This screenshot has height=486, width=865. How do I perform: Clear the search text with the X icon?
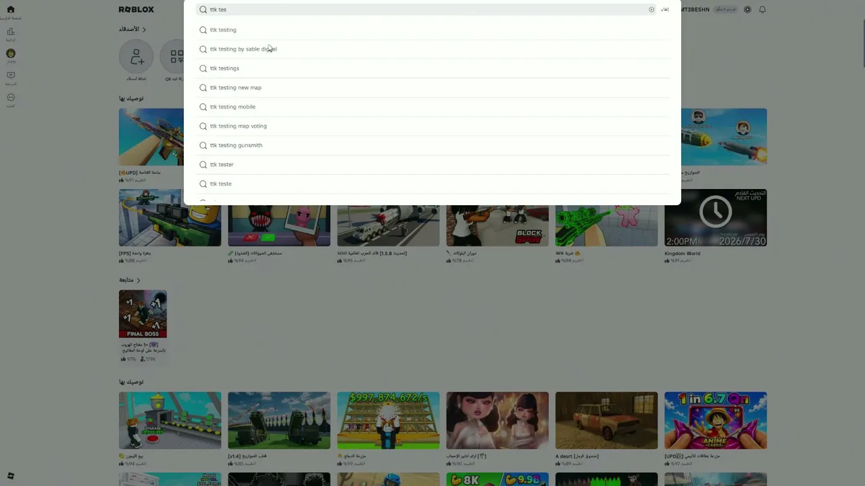[651, 9]
